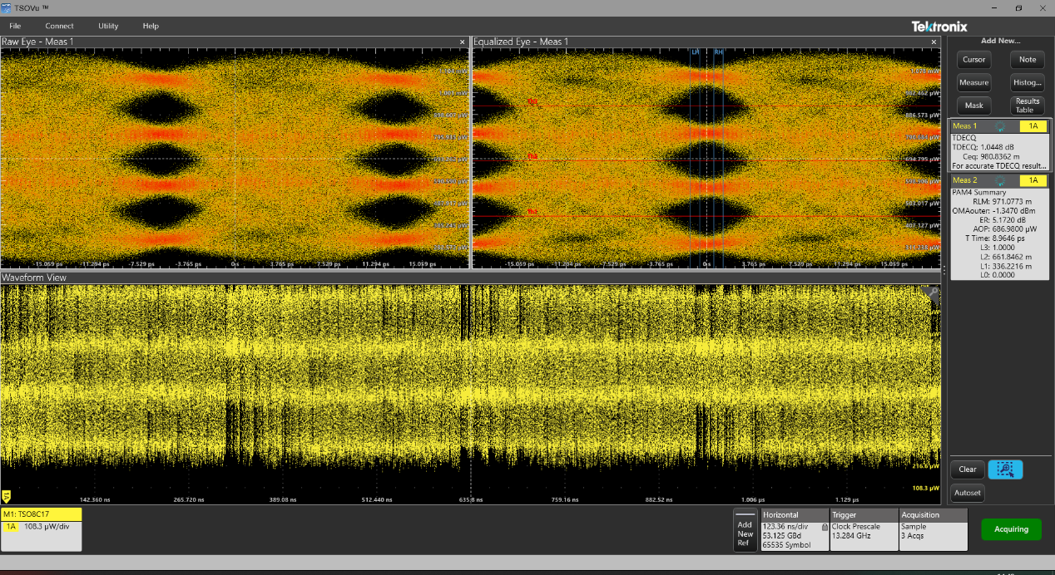Close the Raw Eye - Meas 1 panel

point(463,42)
